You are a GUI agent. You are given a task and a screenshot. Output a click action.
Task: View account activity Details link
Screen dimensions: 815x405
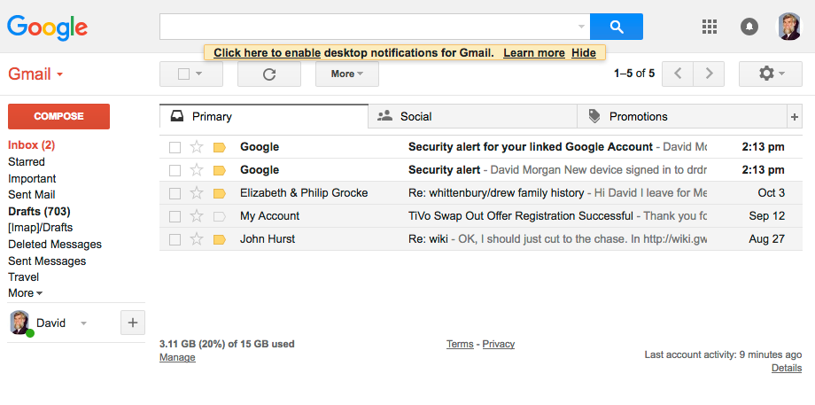point(787,368)
